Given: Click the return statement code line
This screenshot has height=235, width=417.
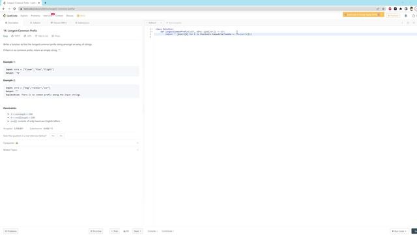Looking at the screenshot, I should tap(208, 35).
